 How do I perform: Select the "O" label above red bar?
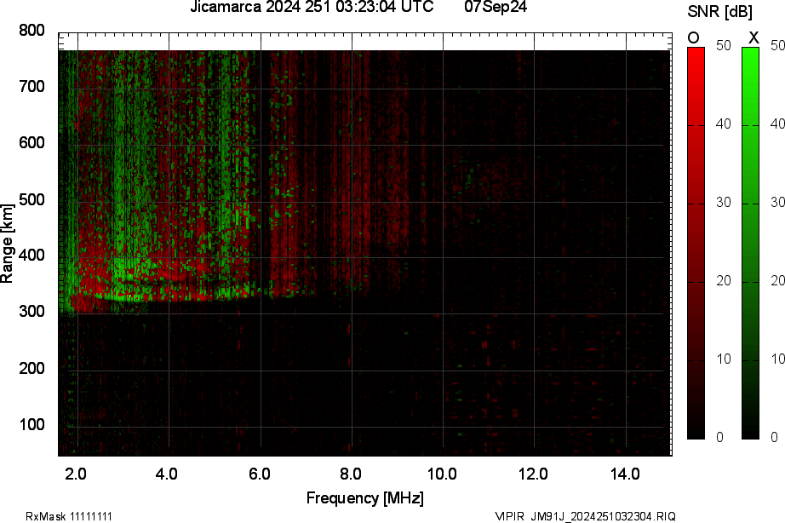click(x=693, y=37)
